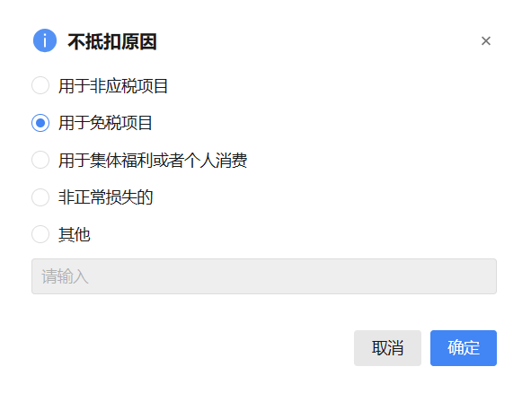Select the 用于非应税项目 radio circle
Screen dimensions: 522x393
click(x=40, y=85)
